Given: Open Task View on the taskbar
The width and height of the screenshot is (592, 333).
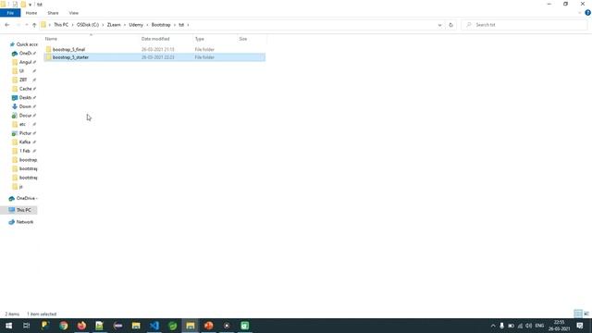Looking at the screenshot, I should point(27,326).
